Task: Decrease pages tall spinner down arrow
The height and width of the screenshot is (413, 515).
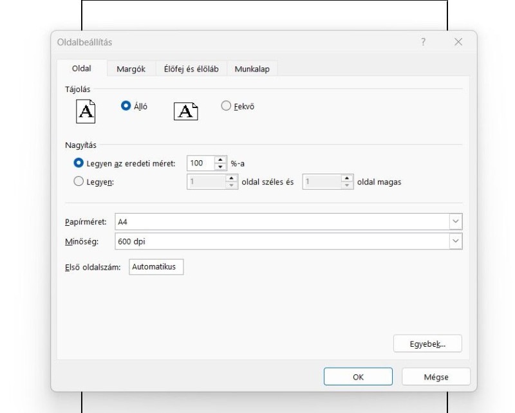Action: (x=347, y=185)
